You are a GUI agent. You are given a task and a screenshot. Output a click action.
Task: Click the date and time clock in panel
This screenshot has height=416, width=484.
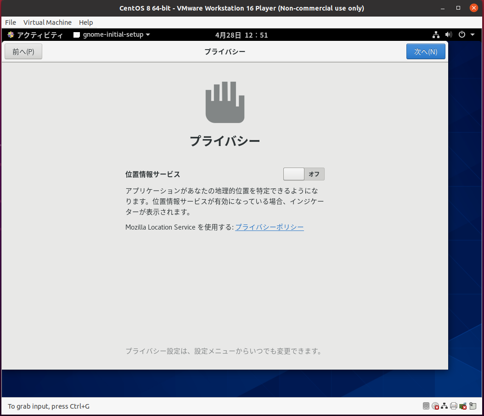241,35
